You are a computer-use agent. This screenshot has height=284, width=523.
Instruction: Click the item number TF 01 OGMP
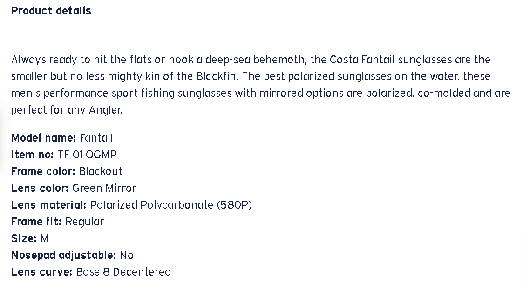87,155
